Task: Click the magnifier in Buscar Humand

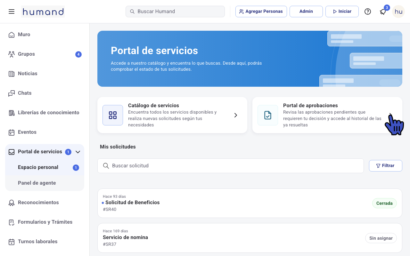Action: pyautogui.click(x=132, y=12)
